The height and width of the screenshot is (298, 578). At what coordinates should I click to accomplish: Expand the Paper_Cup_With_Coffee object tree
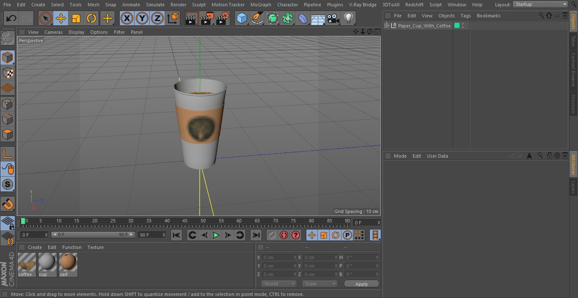386,26
